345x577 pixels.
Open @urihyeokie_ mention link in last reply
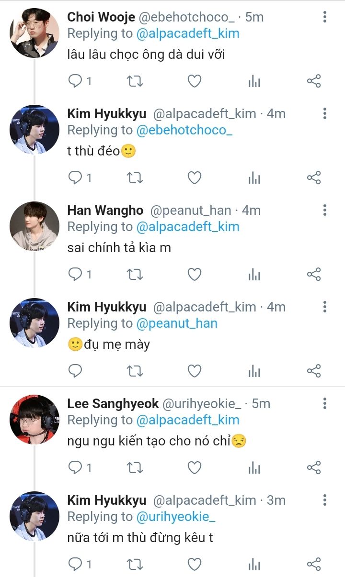(x=176, y=517)
